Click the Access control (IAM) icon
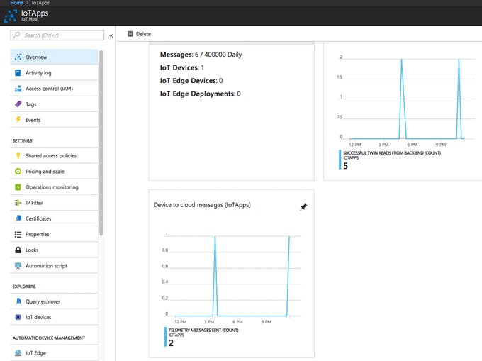This screenshot has height=361, width=482. coord(18,89)
